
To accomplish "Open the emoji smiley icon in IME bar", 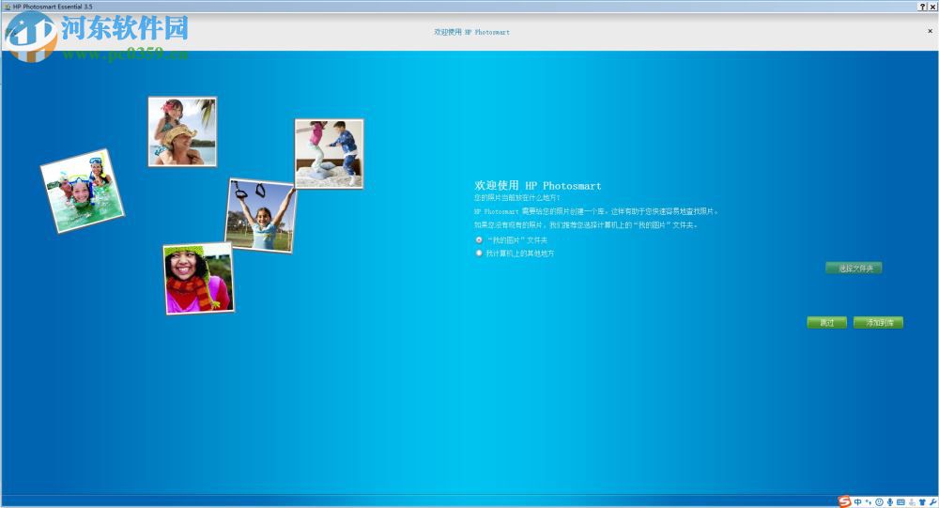I will coord(879,502).
